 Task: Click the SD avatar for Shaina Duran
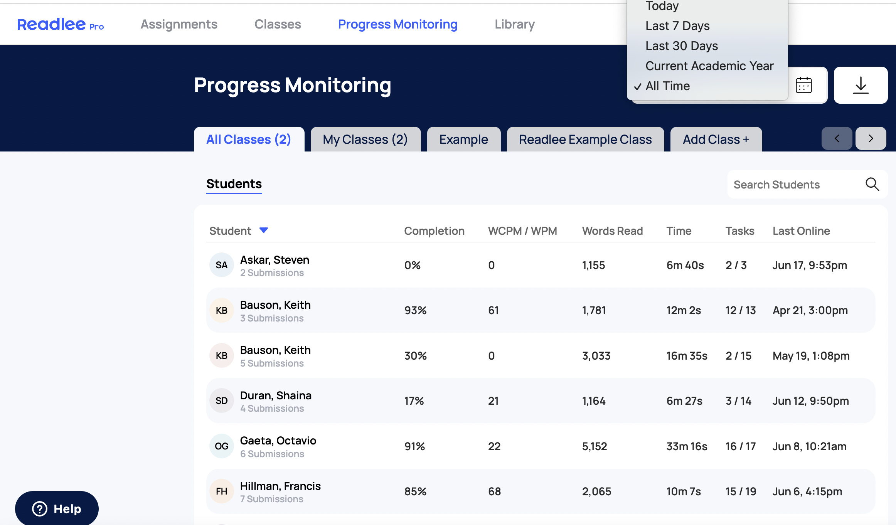[x=221, y=401]
